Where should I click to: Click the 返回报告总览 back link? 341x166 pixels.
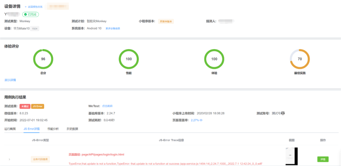[x=34, y=7]
